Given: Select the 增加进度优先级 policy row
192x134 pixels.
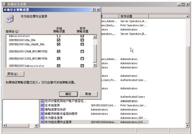Looking at the screenshot, I should pyautogui.click(x=95, y=109).
